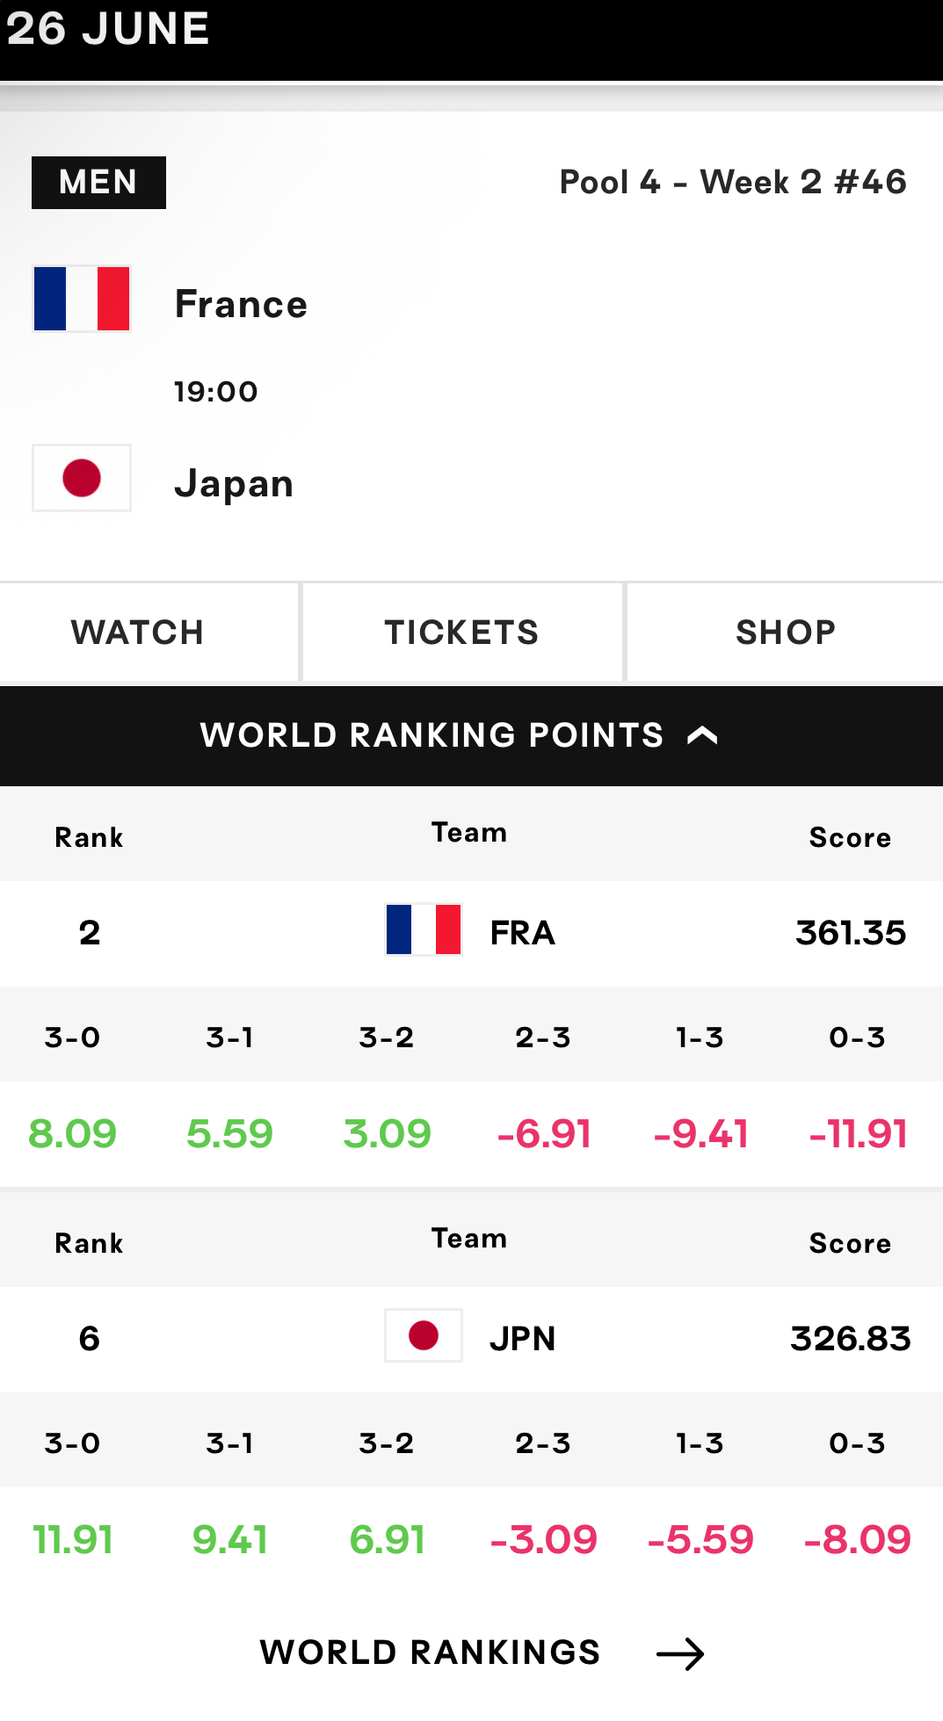
Task: Click France's 3-0 points value 8.09
Action: [72, 1134]
